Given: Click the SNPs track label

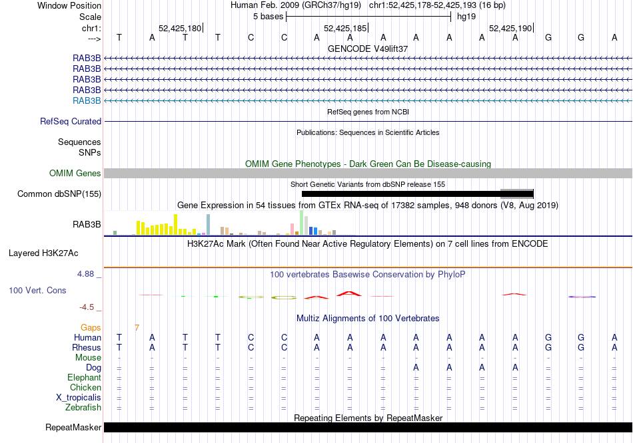Looking at the screenshot, I should pyautogui.click(x=90, y=153).
